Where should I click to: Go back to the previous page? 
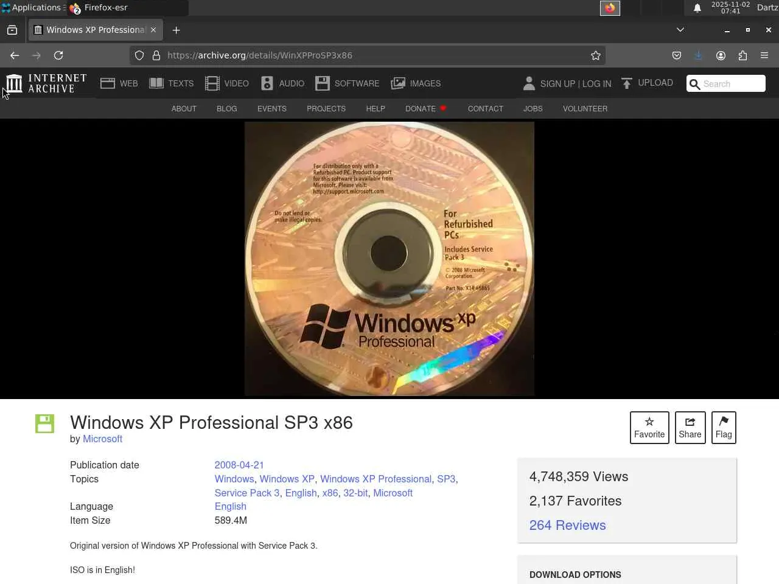tap(15, 55)
